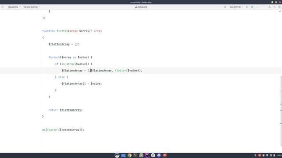Click the Wi-Fi status tray icon
The height and width of the screenshot is (158, 282).
point(267,155)
